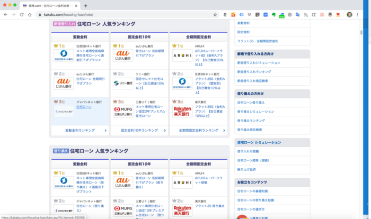
Task: Open 住宅ローンの借り換え知識 link
Action: pyautogui.click(x=255, y=200)
